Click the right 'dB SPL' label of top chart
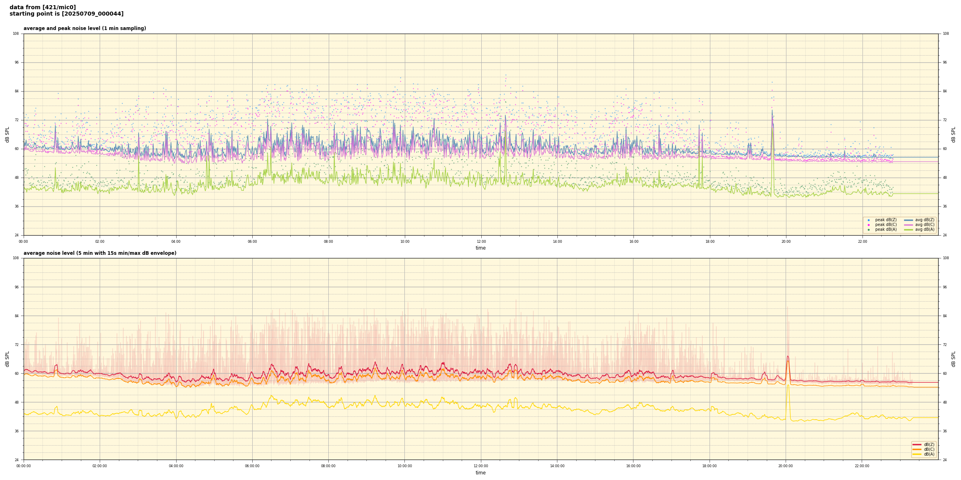The image size is (961, 480). pos(953,134)
